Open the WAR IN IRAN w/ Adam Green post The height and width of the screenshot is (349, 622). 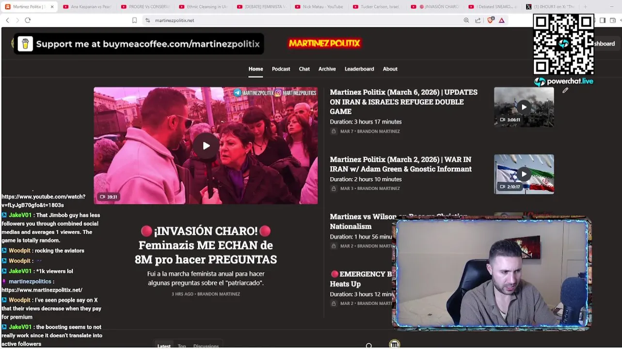point(400,164)
